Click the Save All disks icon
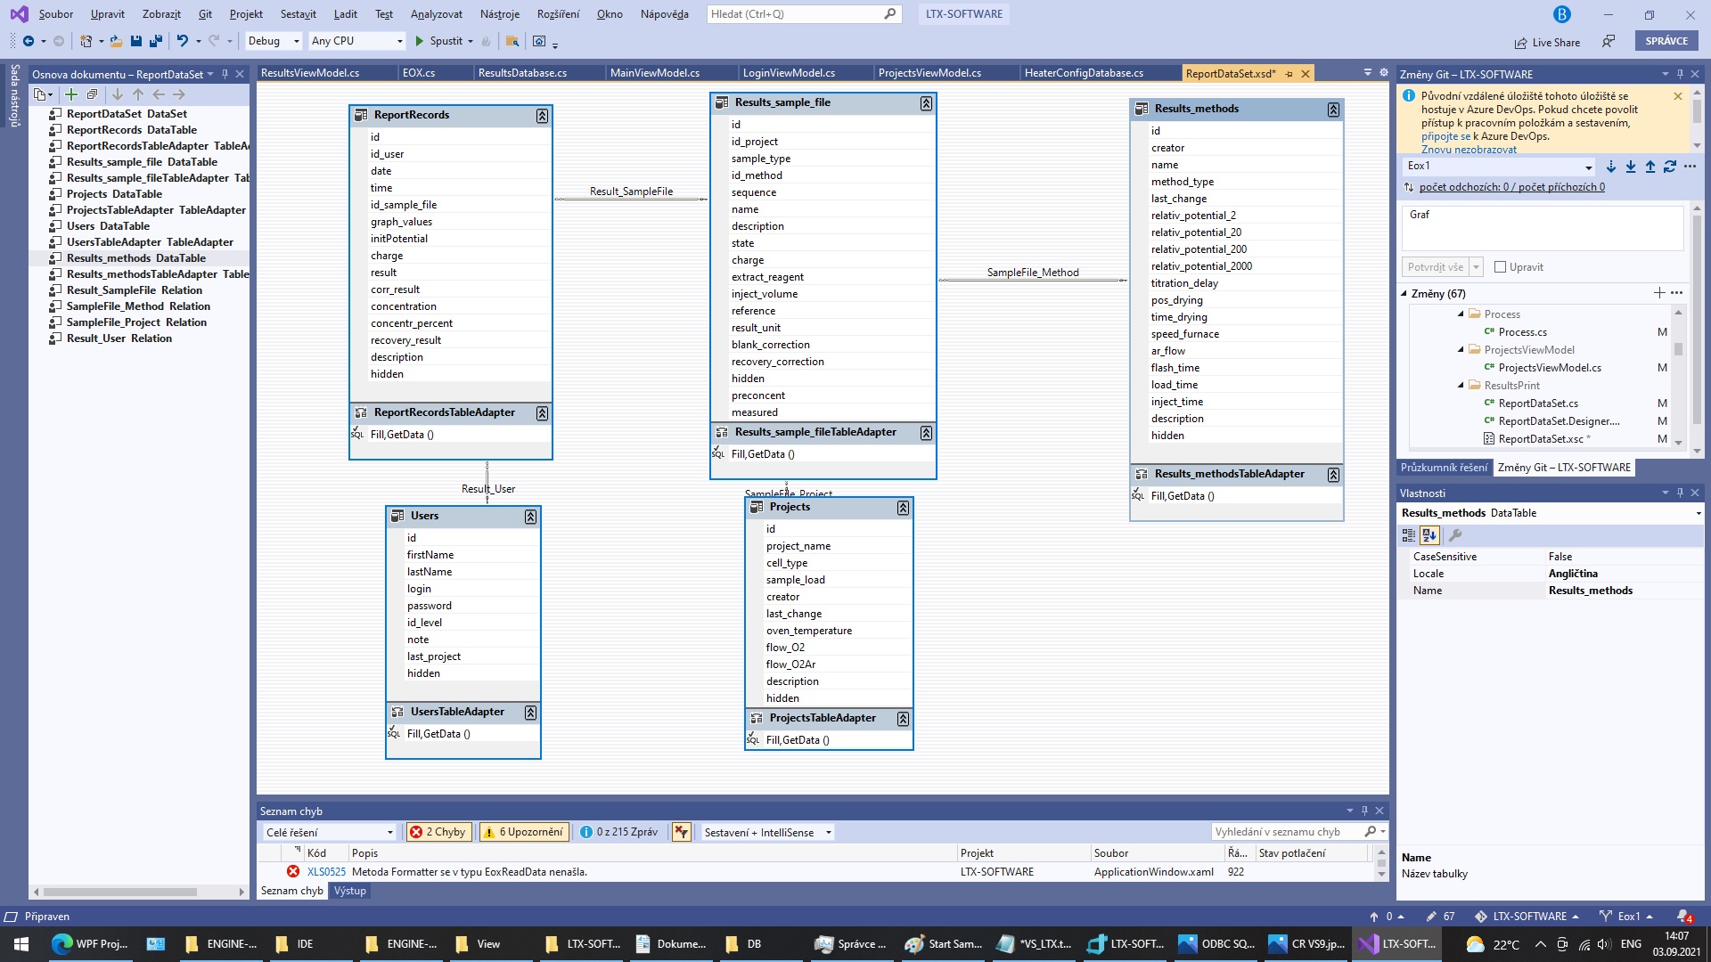This screenshot has width=1711, height=962. [156, 41]
